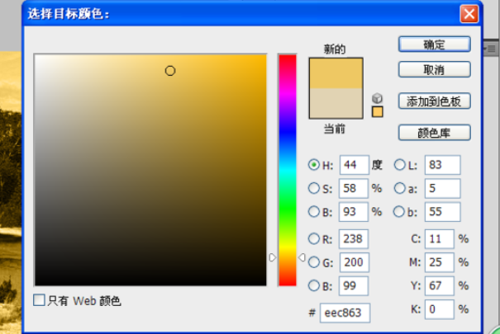Click the yellow Y field showing 67
Screen dimensions: 500x334
[x=440, y=285]
